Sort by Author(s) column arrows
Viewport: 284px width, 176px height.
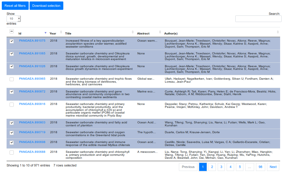point(278,32)
